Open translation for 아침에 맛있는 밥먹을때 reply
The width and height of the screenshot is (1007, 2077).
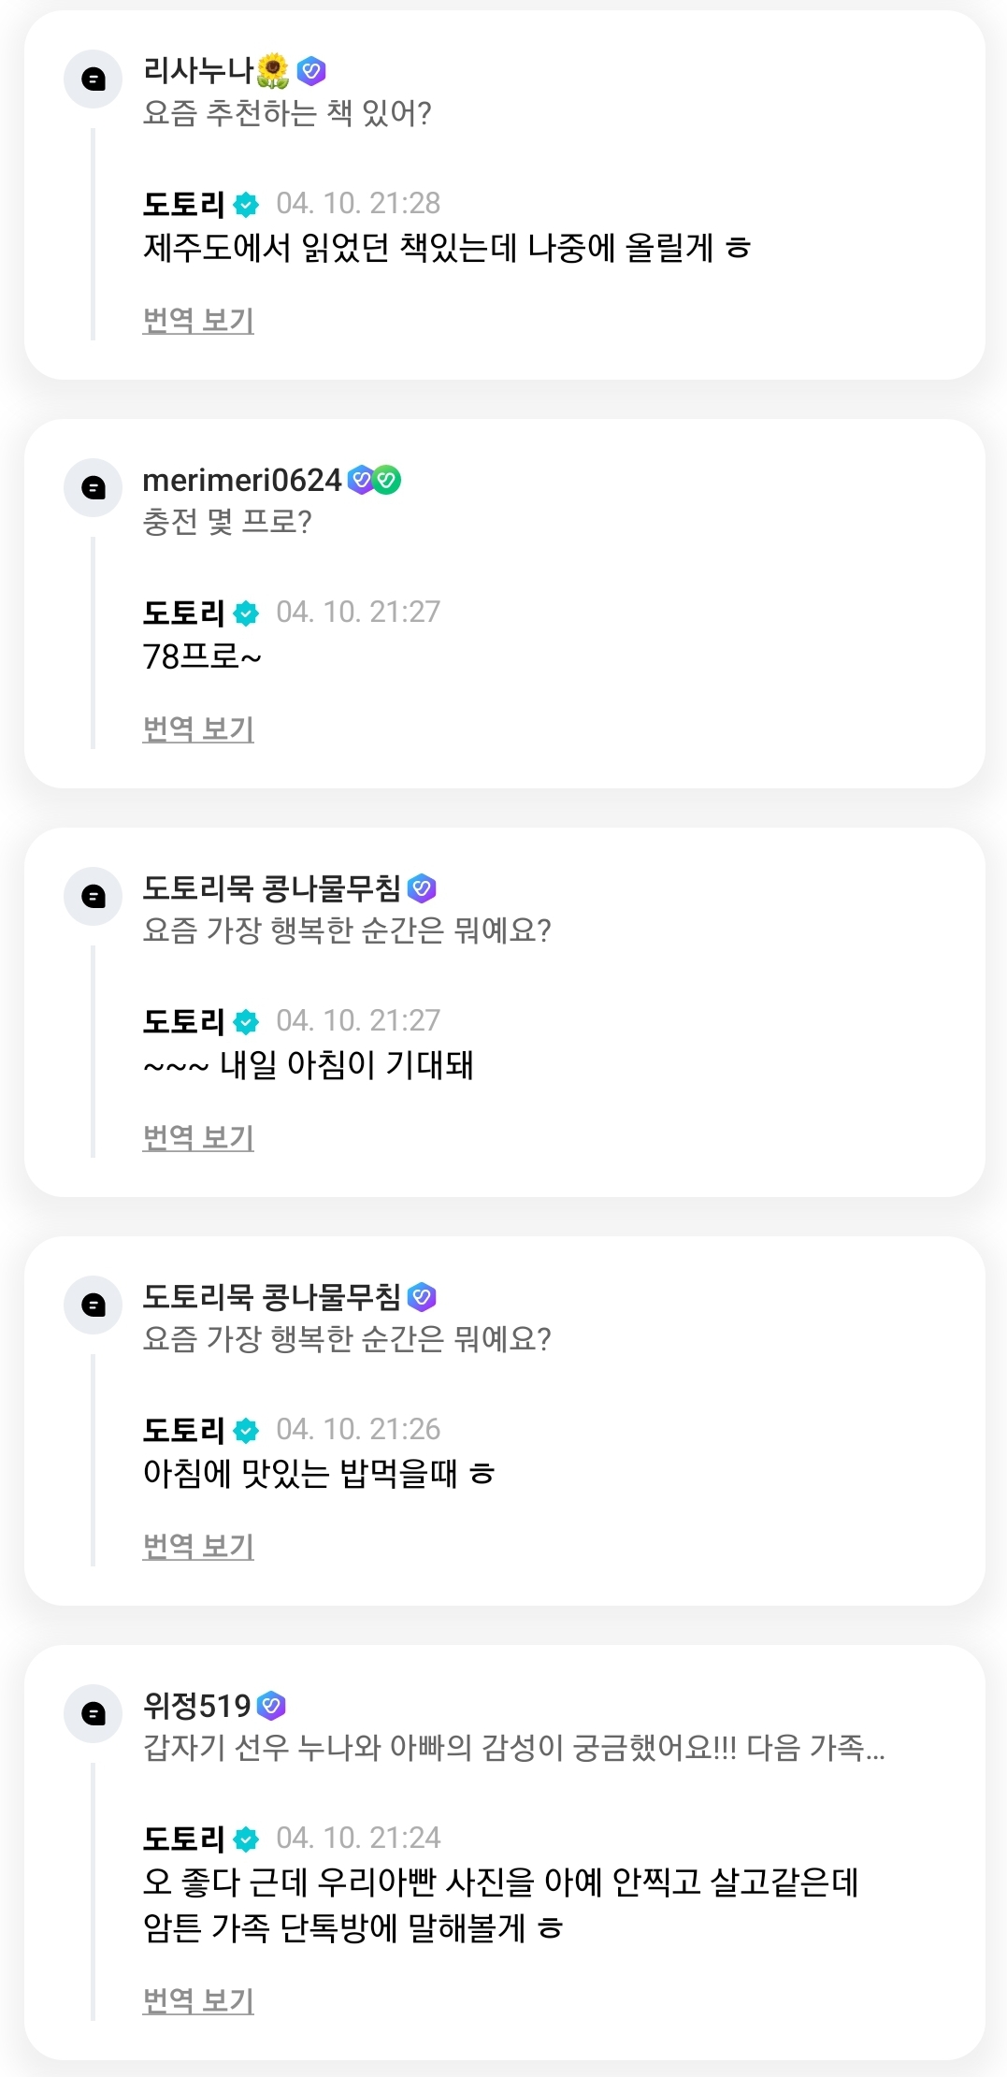coord(198,1546)
